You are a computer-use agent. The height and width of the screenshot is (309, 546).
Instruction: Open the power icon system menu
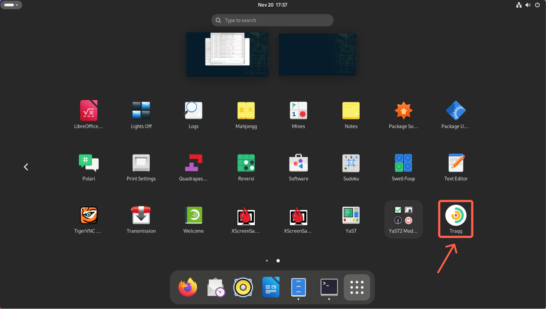pyautogui.click(x=538, y=5)
